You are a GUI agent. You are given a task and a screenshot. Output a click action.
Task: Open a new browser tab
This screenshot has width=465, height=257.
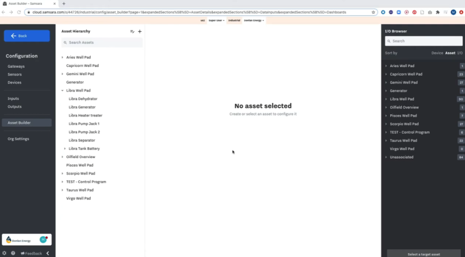pos(64,4)
